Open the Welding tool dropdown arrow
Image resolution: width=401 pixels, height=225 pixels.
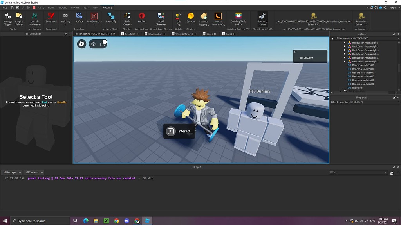(x=65, y=25)
